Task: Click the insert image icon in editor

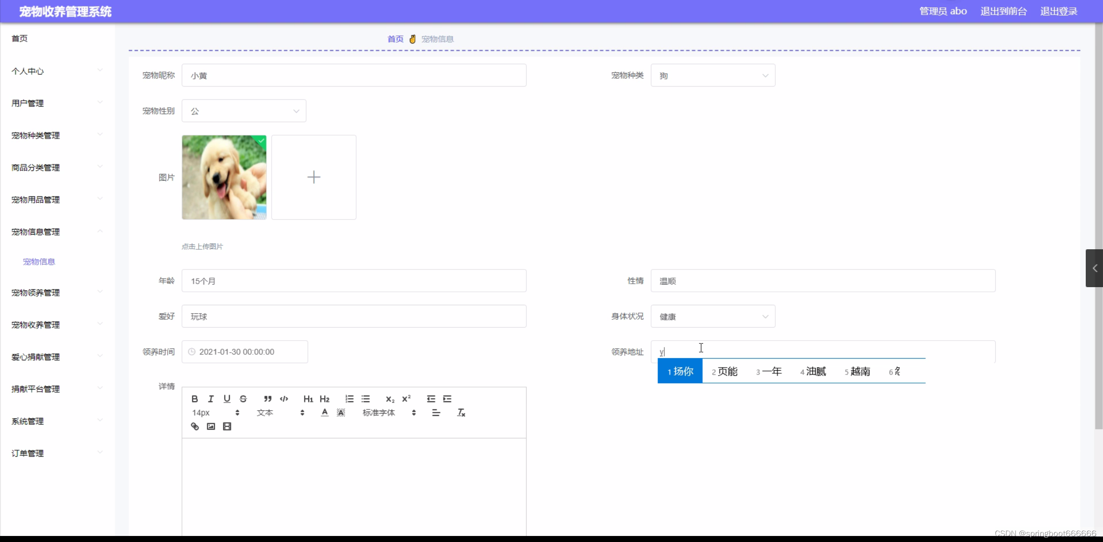Action: 211,426
